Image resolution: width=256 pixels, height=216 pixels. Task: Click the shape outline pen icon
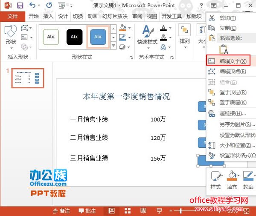pyautogui.click(x=122, y=37)
